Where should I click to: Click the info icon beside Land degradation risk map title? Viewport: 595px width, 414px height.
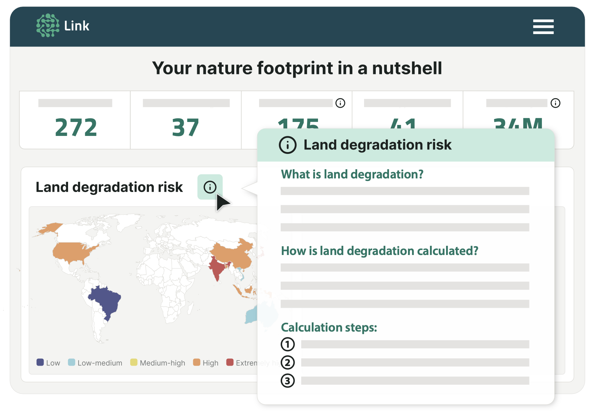pos(210,187)
